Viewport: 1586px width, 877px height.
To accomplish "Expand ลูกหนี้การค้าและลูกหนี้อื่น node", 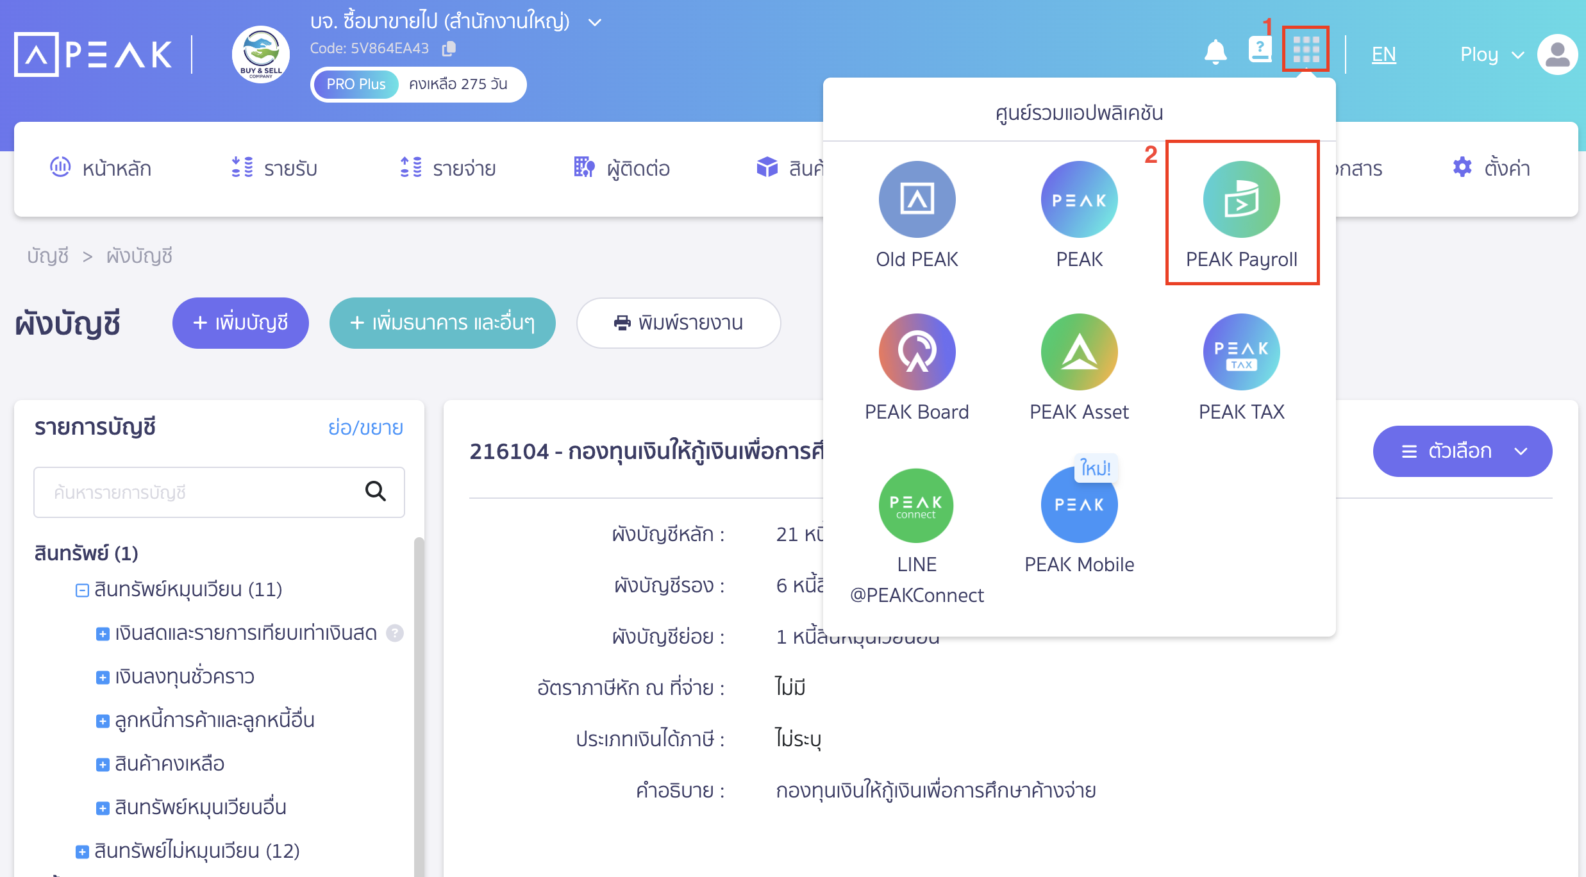I will click(103, 721).
